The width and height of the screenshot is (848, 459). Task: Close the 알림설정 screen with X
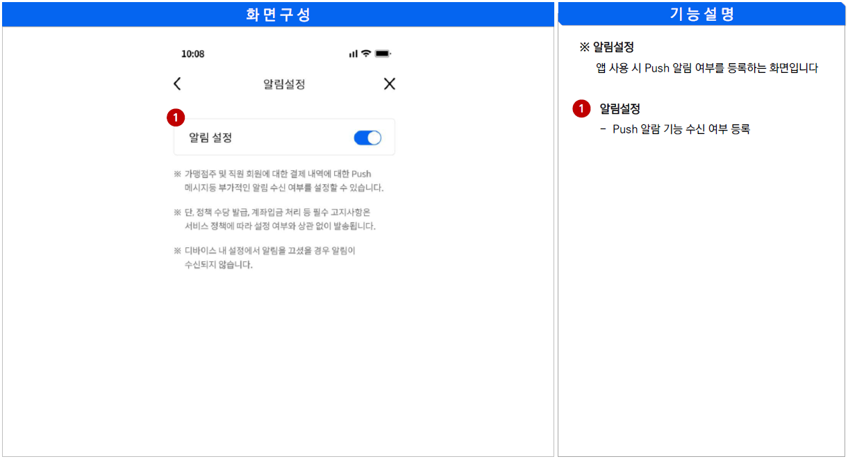(390, 84)
